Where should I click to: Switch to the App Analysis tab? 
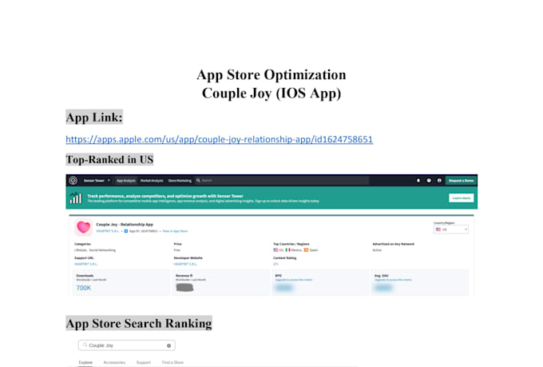tap(126, 181)
